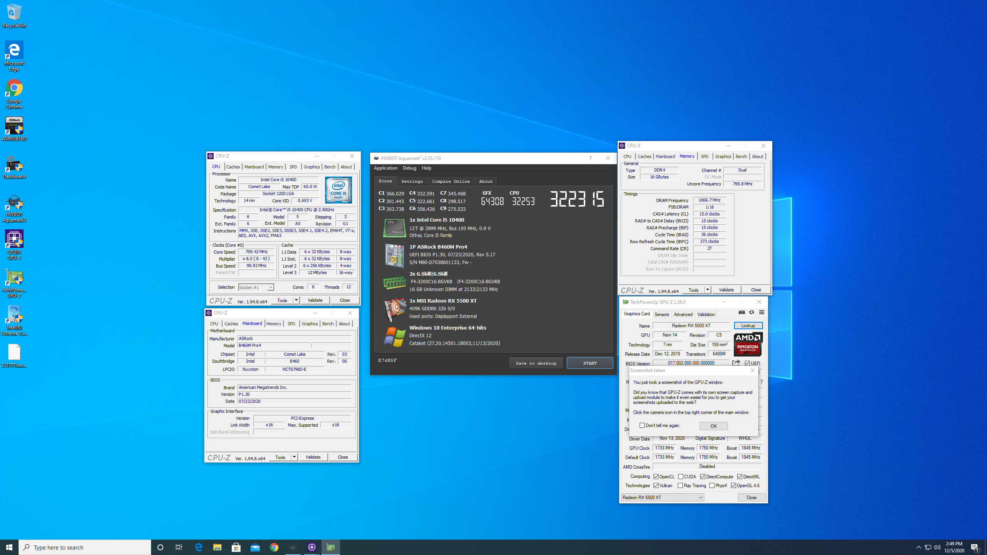The height and width of the screenshot is (555, 987).
Task: Open File Explorer from the taskbar
Action: point(217,547)
